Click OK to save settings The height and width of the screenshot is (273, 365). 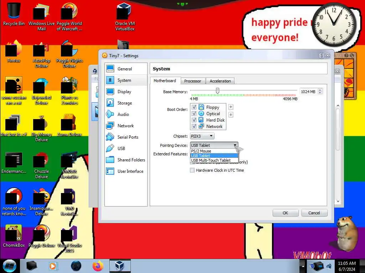pos(286,213)
